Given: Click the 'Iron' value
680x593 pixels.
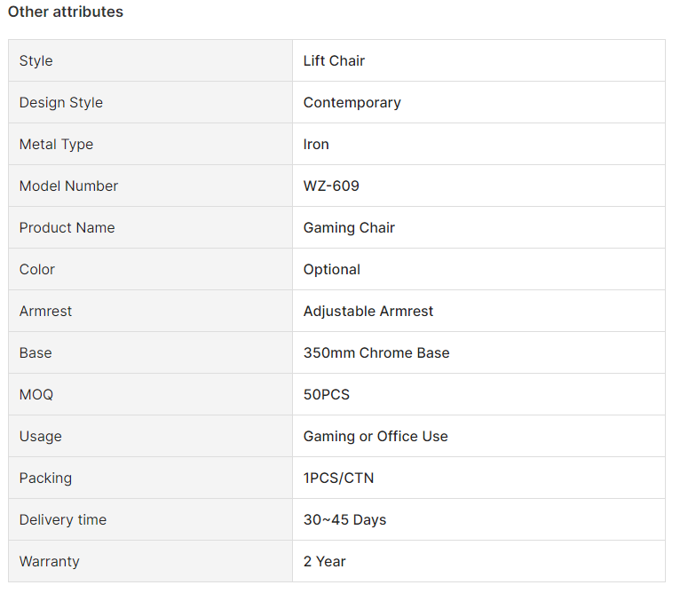Looking at the screenshot, I should pos(316,144).
